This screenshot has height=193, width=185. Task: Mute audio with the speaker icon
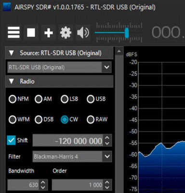tap(83, 33)
